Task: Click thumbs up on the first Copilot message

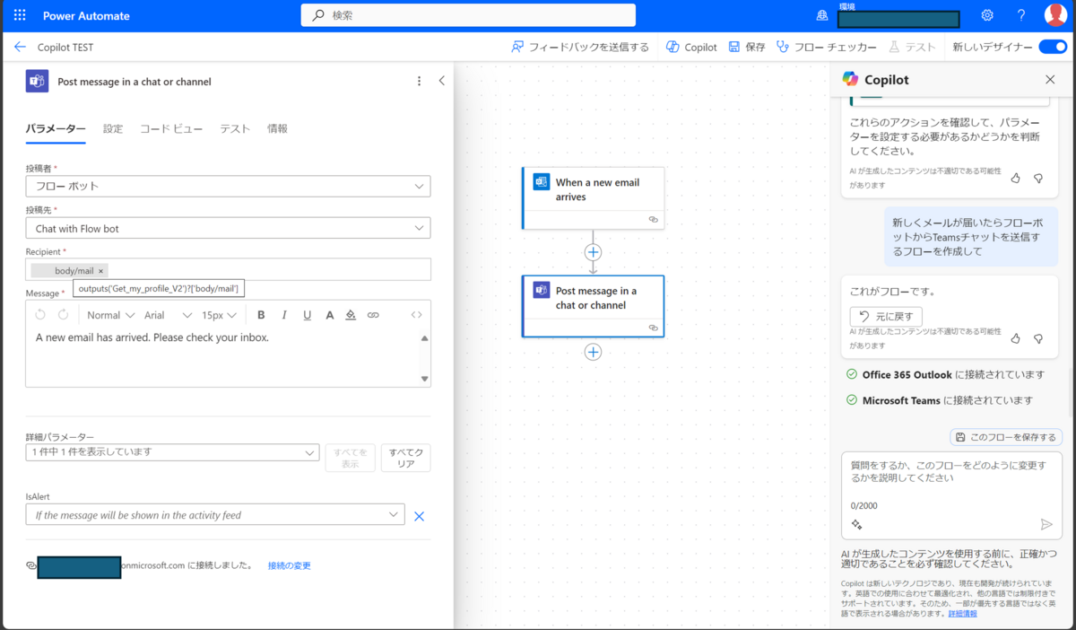Action: [x=1016, y=178]
